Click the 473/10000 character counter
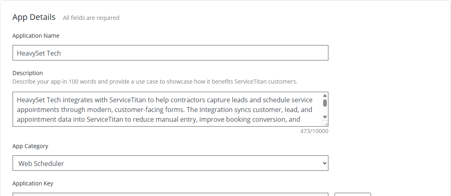 click(x=311, y=131)
